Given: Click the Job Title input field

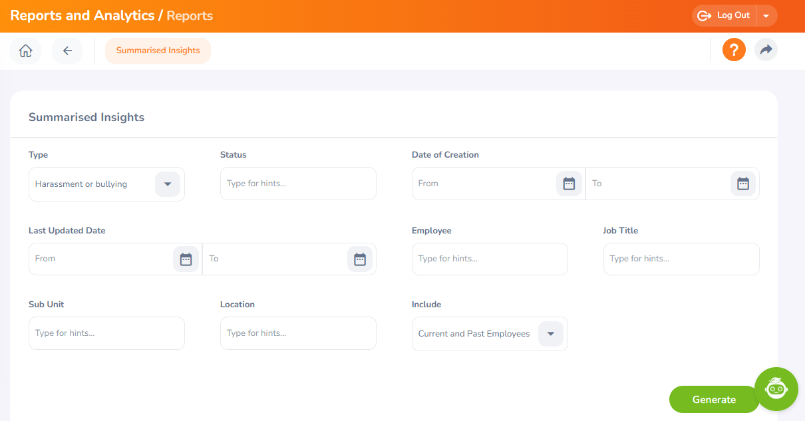Looking at the screenshot, I should pyautogui.click(x=681, y=259).
